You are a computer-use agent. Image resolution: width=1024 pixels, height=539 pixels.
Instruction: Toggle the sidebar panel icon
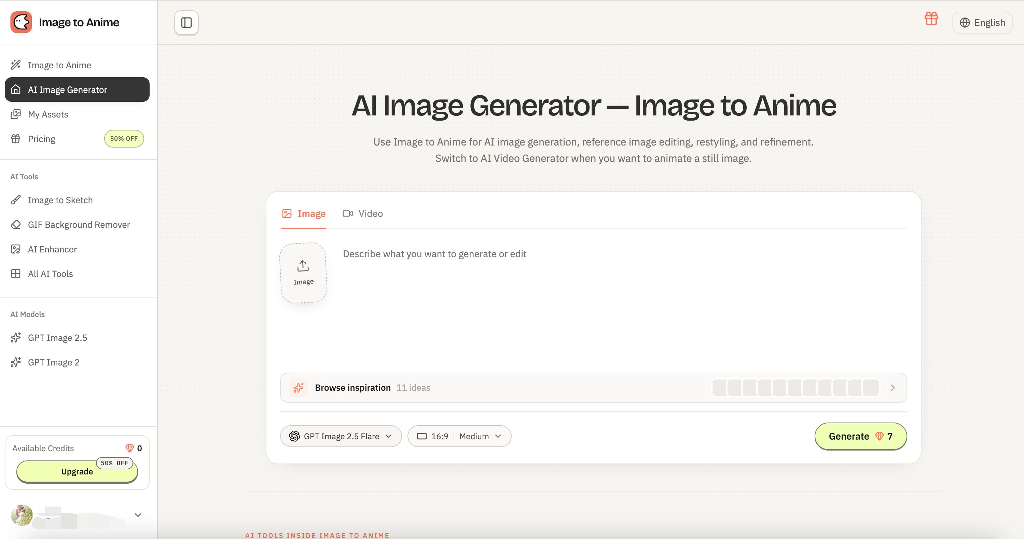(186, 23)
